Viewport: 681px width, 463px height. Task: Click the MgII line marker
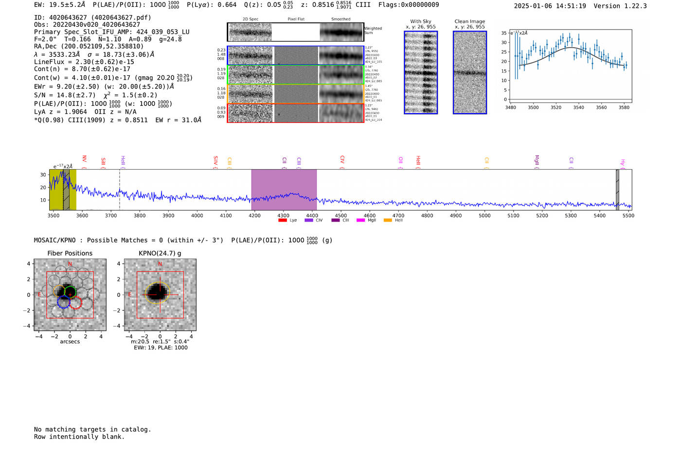click(537, 160)
